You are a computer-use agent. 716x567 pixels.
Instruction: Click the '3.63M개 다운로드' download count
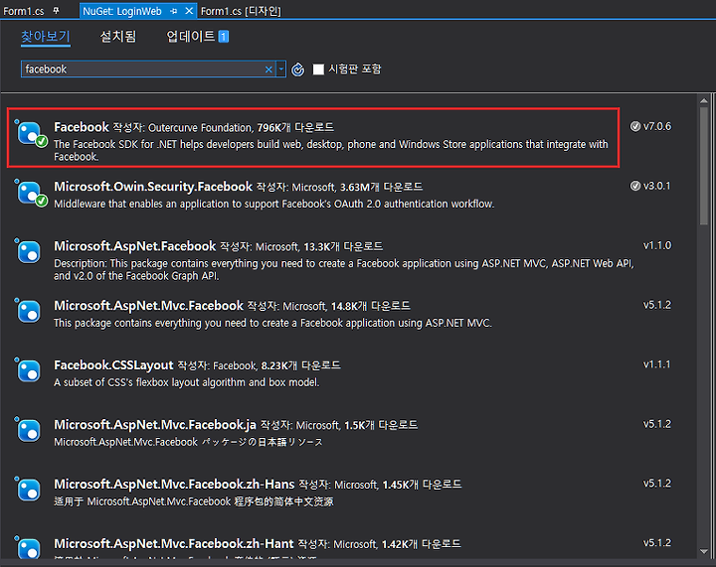point(381,187)
